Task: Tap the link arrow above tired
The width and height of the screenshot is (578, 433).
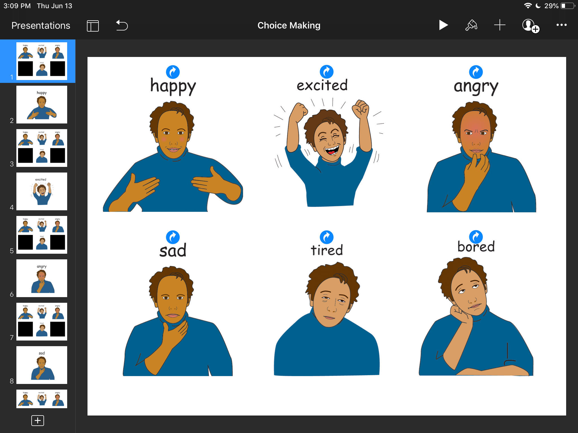Action: [327, 237]
